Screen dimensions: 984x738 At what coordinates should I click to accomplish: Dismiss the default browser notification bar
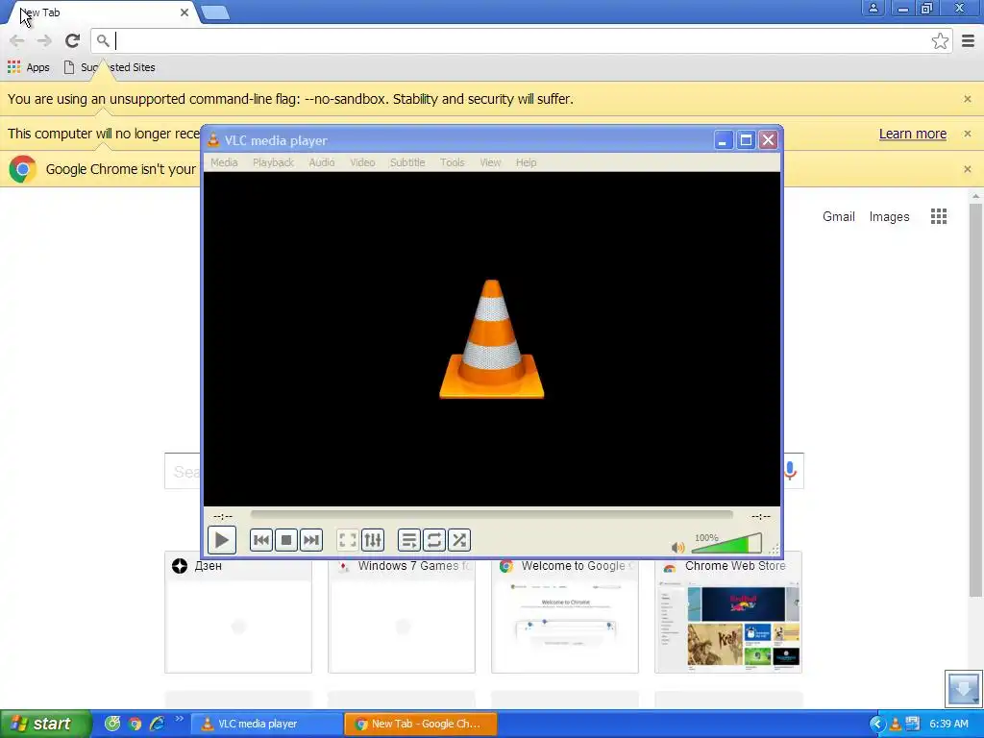967,169
